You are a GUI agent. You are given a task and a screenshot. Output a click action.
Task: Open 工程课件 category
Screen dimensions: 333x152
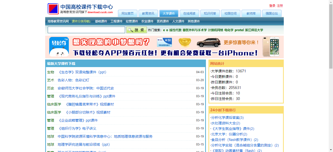[117, 21]
